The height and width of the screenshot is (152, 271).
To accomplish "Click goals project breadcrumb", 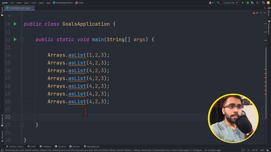I will coord(5,3).
